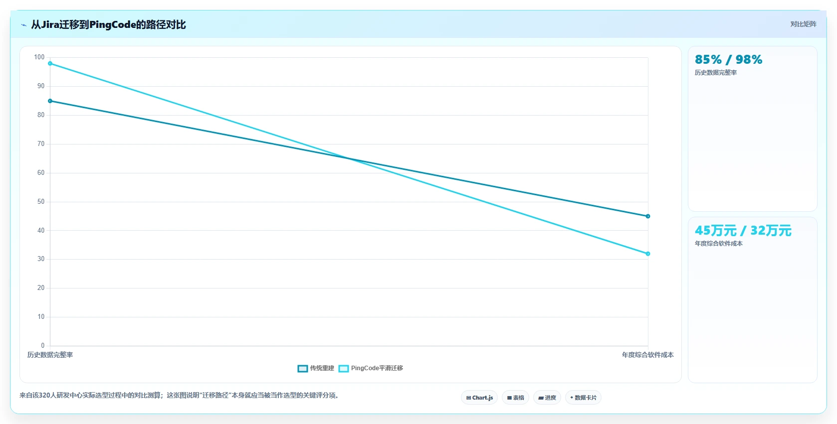This screenshot has width=837, height=424.
Task: Click the PingCode data point at 98
Action: pos(50,63)
